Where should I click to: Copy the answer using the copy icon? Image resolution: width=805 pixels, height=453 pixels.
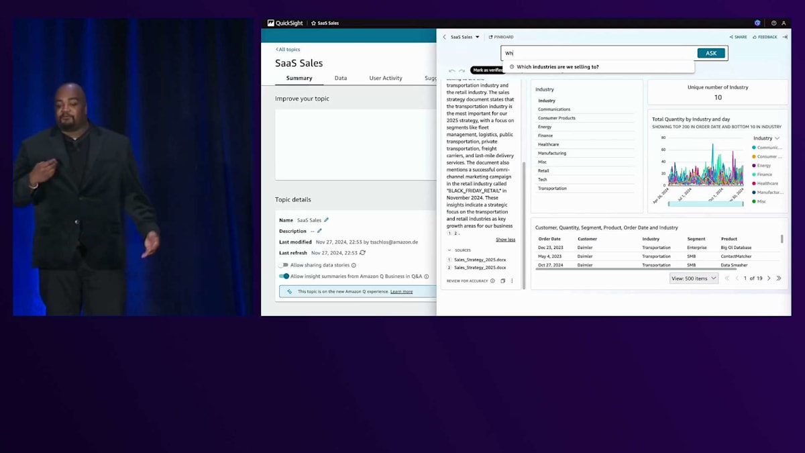point(502,281)
